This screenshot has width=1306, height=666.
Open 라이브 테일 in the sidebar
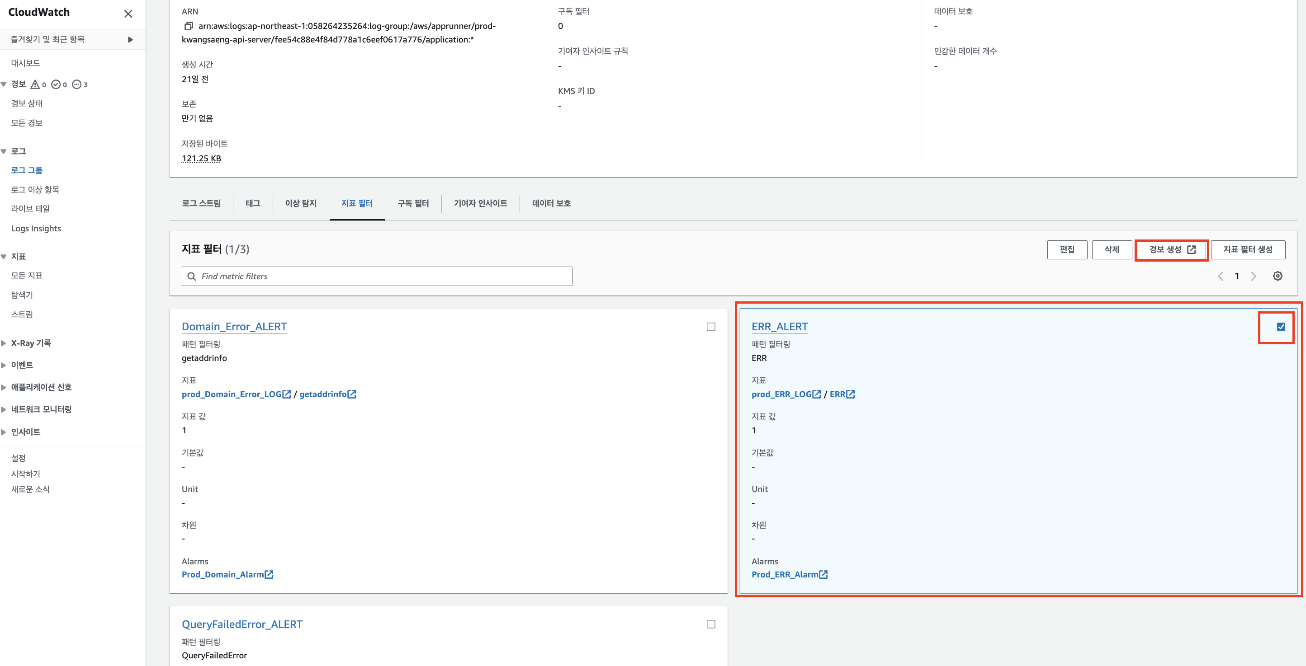tap(30, 208)
